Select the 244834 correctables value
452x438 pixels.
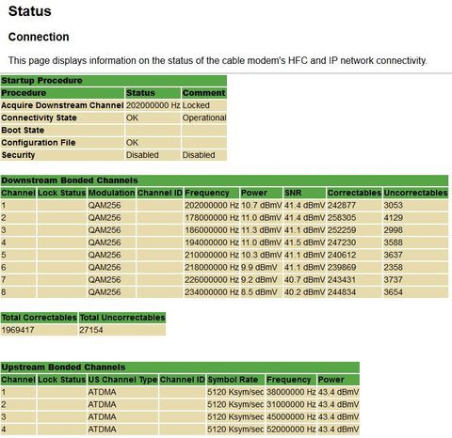(x=342, y=292)
